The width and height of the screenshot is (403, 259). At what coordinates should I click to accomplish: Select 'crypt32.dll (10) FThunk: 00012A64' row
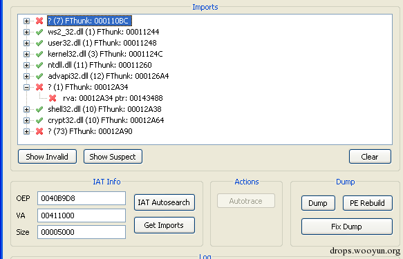106,120
